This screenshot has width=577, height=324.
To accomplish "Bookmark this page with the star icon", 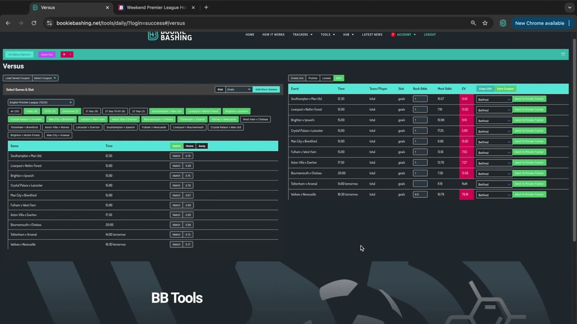I will tap(485, 23).
